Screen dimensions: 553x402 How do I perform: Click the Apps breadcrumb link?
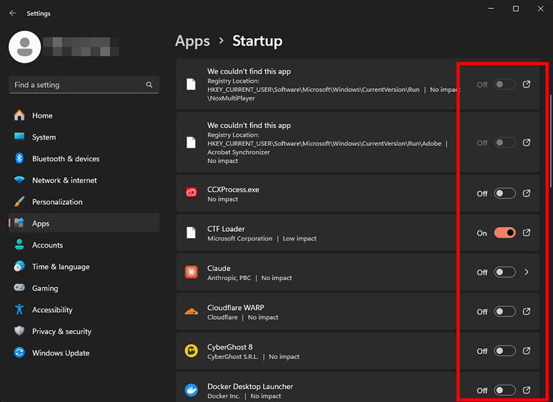click(193, 42)
